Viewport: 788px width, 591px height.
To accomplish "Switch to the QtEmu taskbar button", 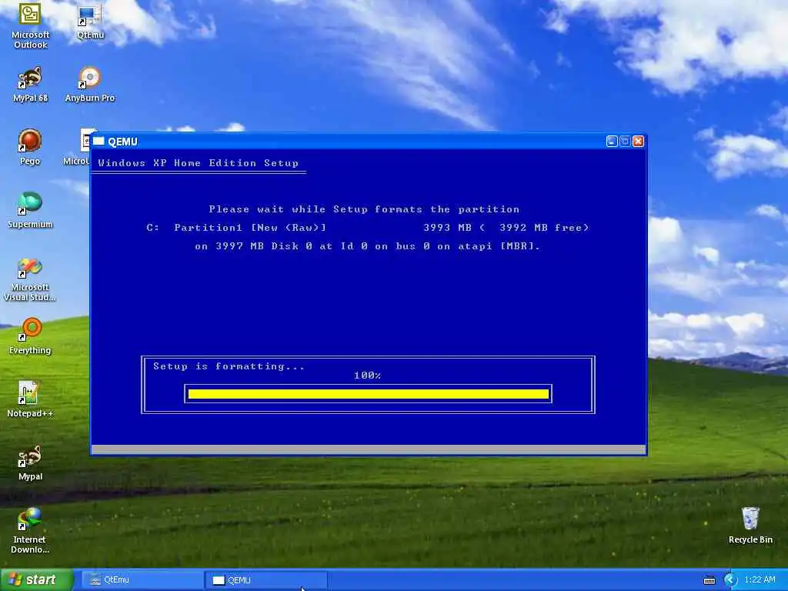I will tap(142, 580).
